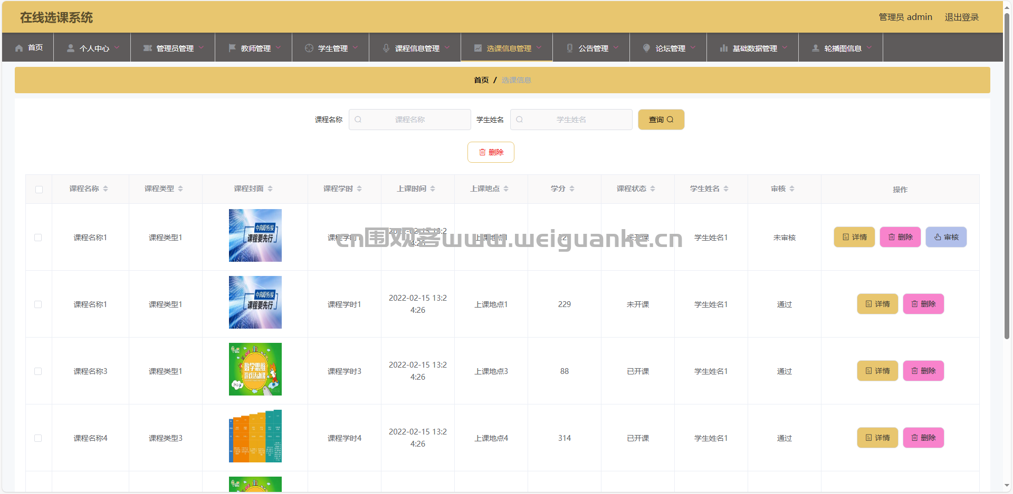Click the sort arrows on 学分 column
This screenshot has width=1013, height=494.
click(572, 189)
